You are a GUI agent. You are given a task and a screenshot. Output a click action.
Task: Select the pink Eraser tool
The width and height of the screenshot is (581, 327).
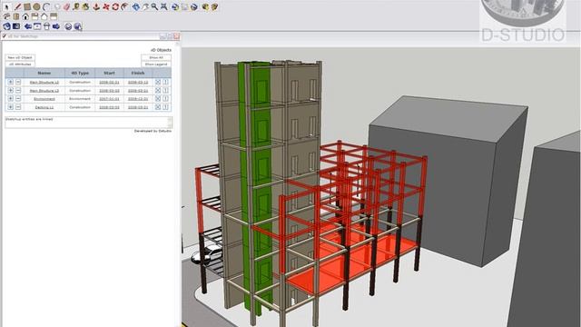[x=66, y=6]
